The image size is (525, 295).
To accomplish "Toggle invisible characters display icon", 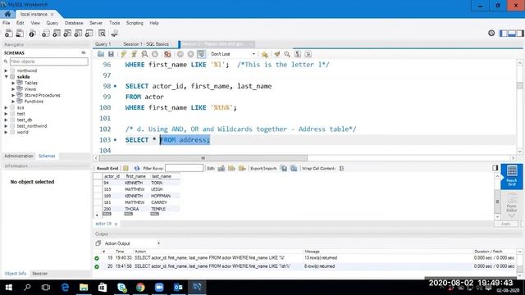I will coord(298,54).
